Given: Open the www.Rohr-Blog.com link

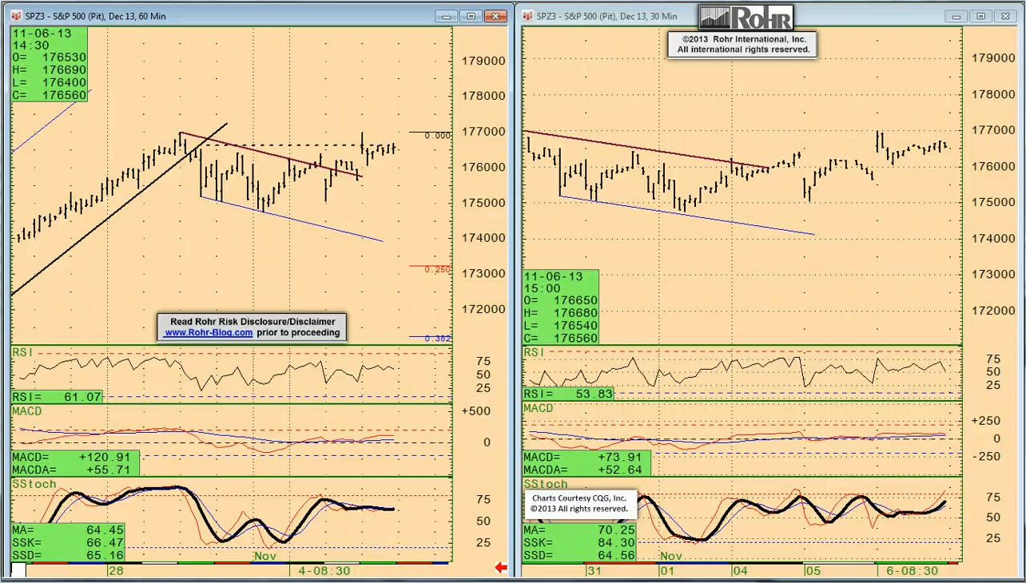Looking at the screenshot, I should (209, 332).
